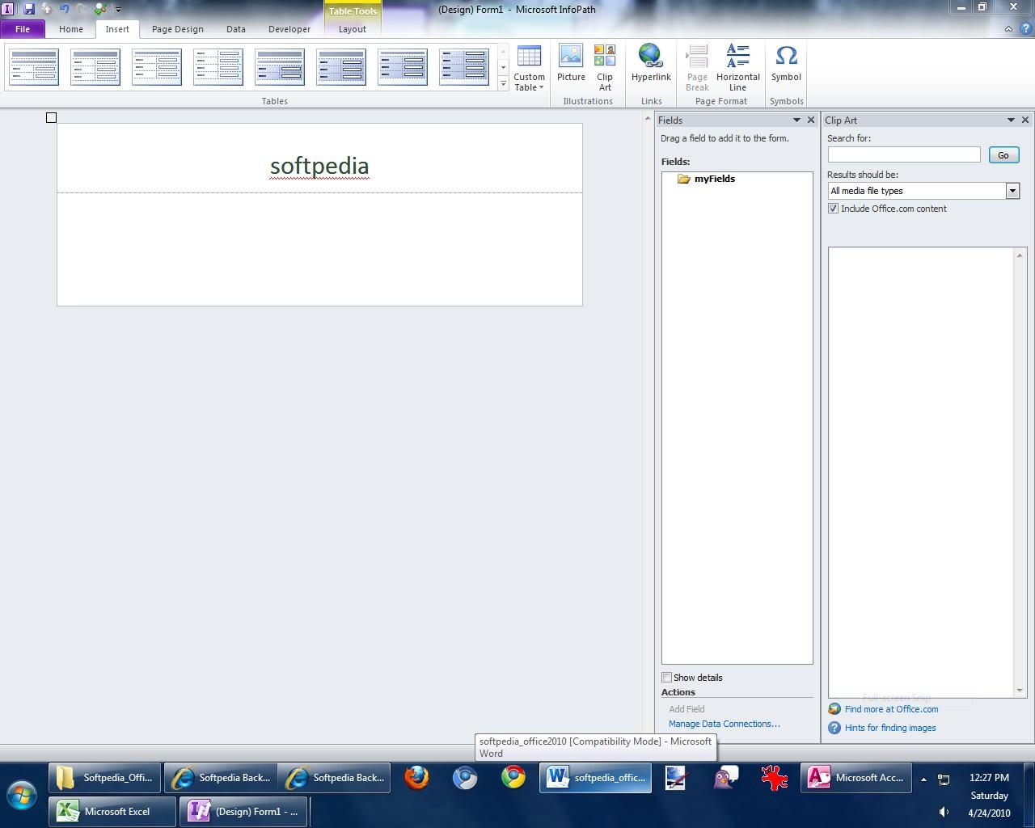Open the Layout tab under Table Tools
Viewport: 1035px width, 828px height.
pos(352,29)
